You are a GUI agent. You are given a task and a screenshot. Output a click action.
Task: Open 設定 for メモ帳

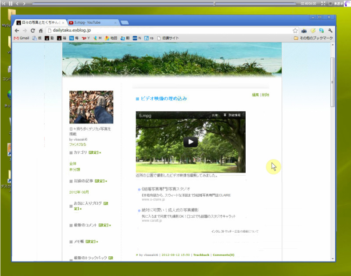(91, 241)
